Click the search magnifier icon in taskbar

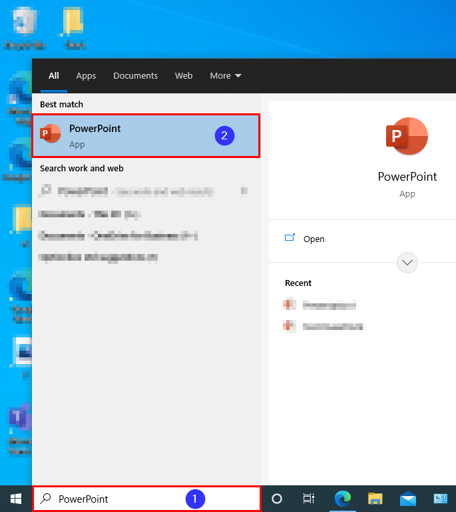(x=46, y=498)
